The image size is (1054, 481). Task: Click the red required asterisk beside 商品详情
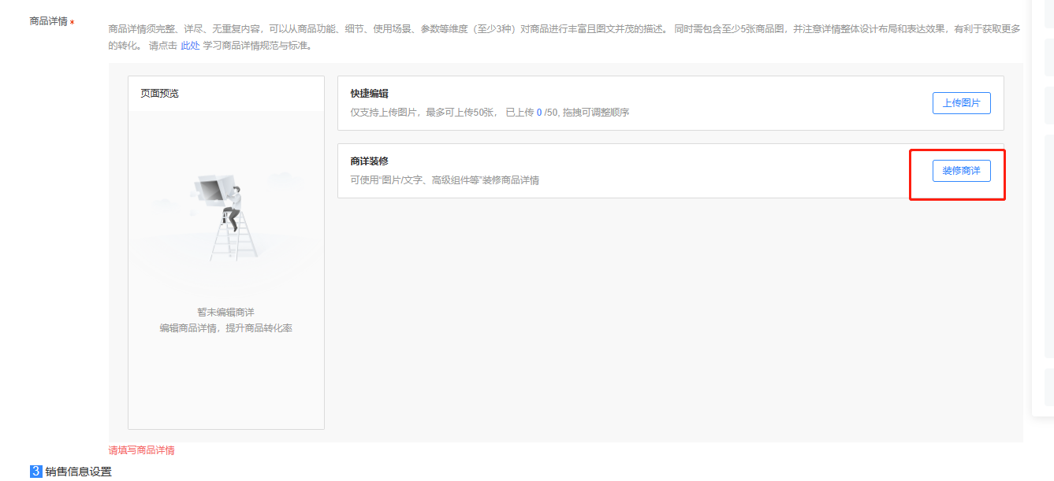[73, 23]
